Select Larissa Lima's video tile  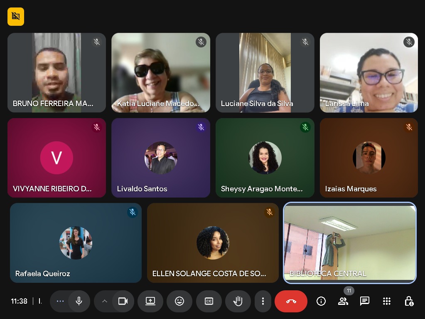tap(368, 73)
